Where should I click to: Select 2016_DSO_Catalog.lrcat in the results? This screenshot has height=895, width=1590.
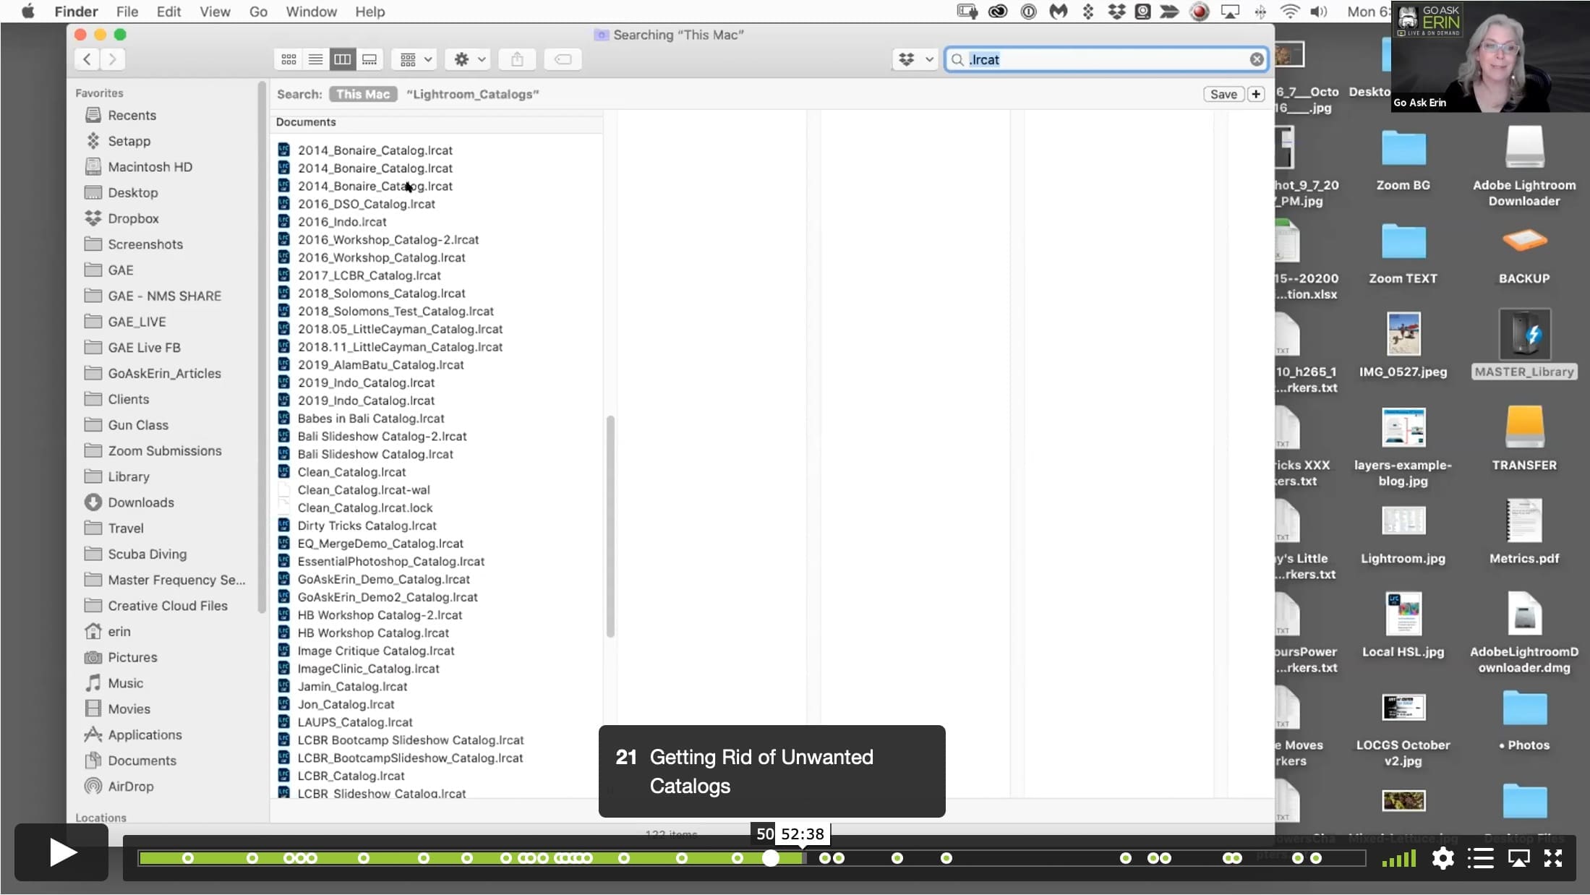(x=366, y=204)
